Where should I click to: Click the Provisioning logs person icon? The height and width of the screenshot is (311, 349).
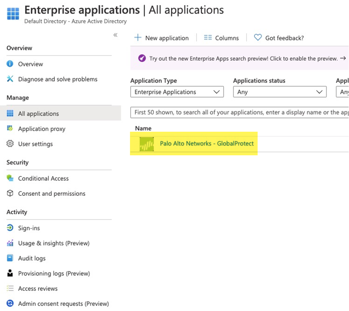10,273
